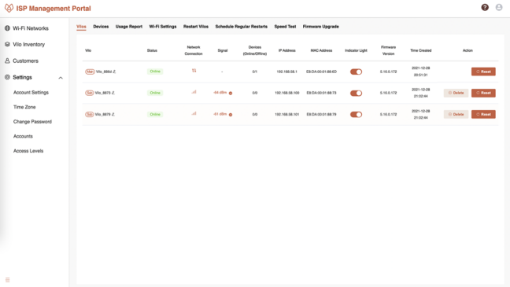Open the Speed Test tab
Viewport: 510px width, 287px height.
click(x=285, y=27)
